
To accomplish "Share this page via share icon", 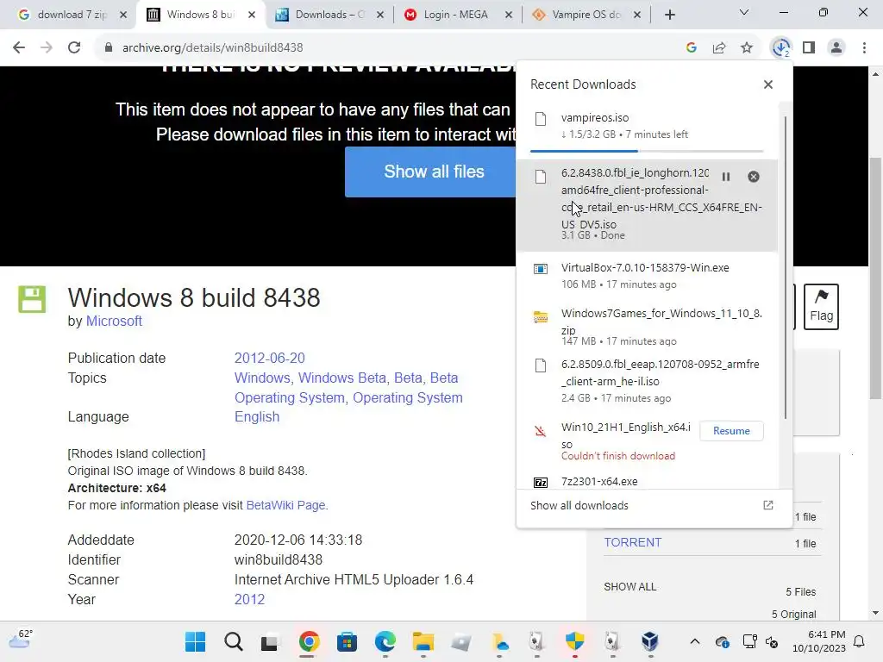I will (719, 48).
